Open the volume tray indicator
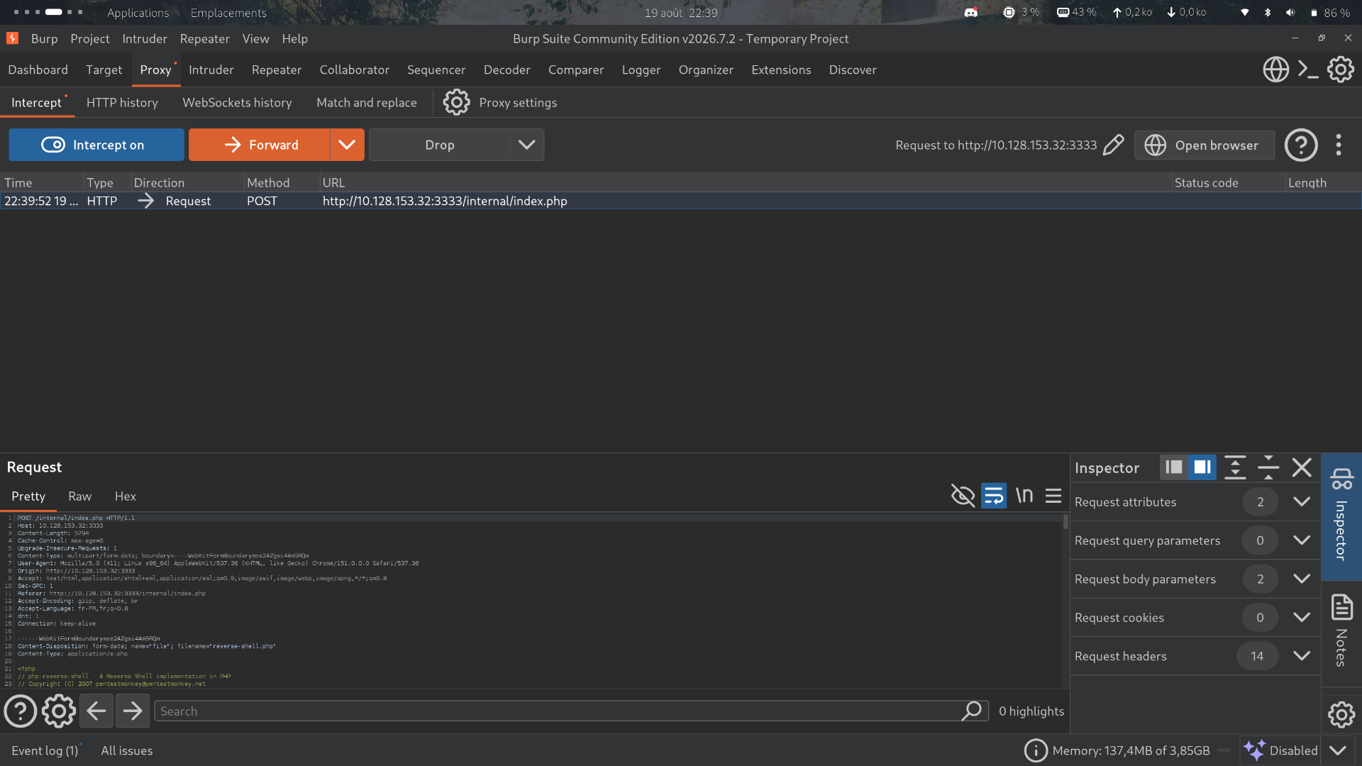The image size is (1362, 766). 1290,12
